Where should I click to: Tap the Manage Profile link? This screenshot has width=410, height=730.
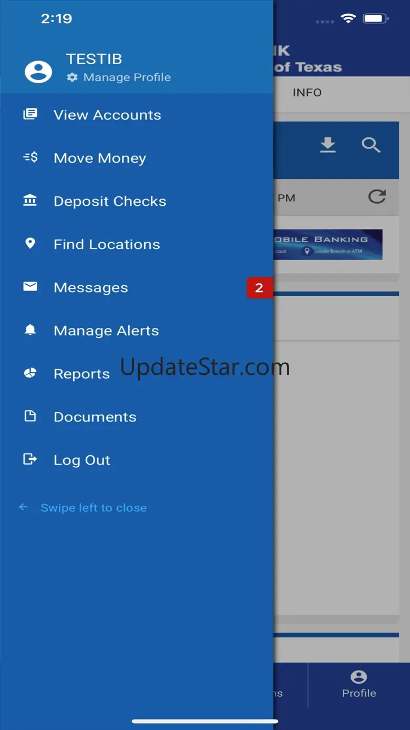pyautogui.click(x=127, y=77)
